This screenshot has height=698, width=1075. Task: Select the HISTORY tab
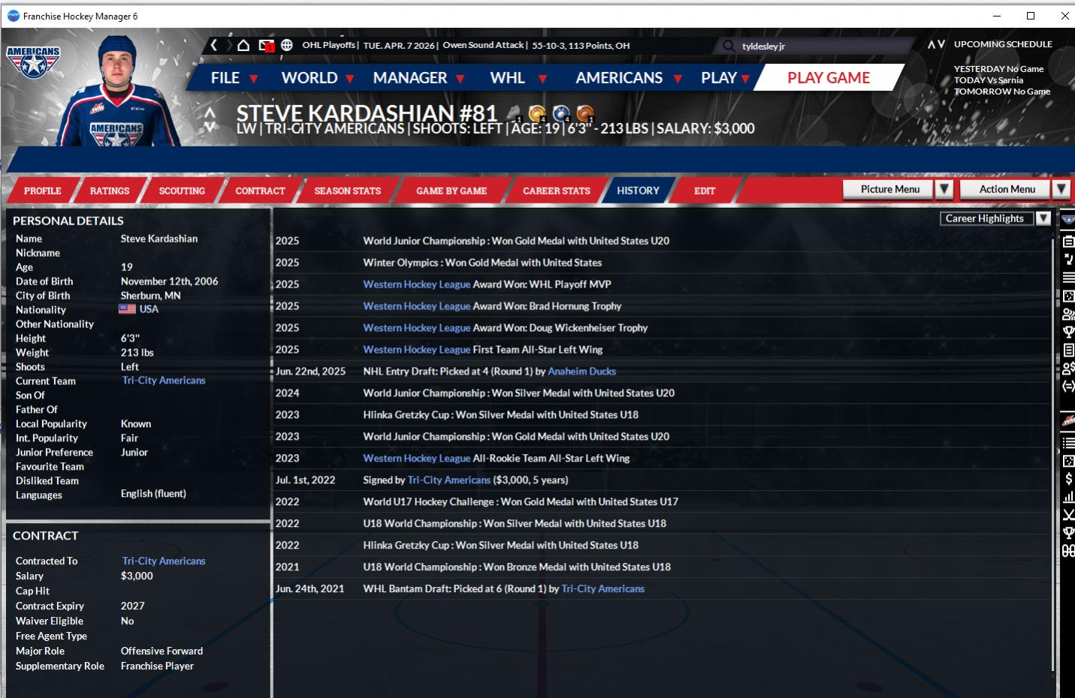(x=638, y=191)
